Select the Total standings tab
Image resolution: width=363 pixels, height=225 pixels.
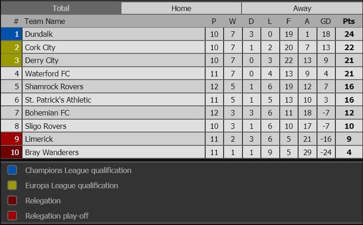point(61,8)
